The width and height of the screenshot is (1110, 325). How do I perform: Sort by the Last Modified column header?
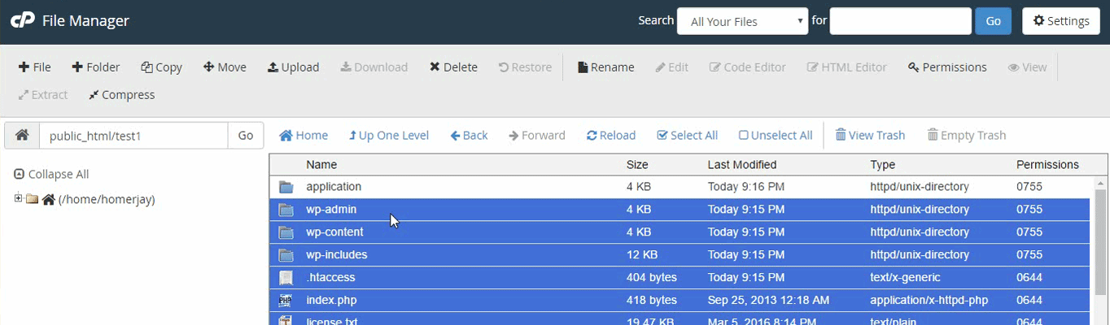pos(742,164)
